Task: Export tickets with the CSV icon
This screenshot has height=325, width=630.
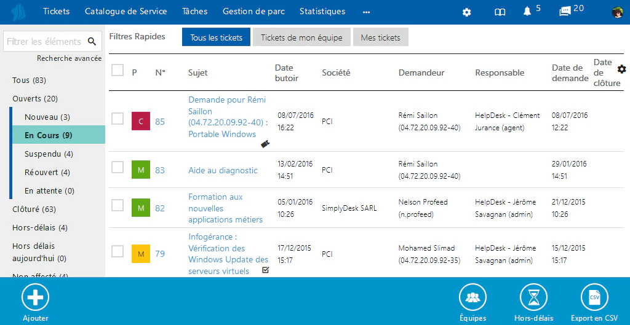Action: click(595, 297)
